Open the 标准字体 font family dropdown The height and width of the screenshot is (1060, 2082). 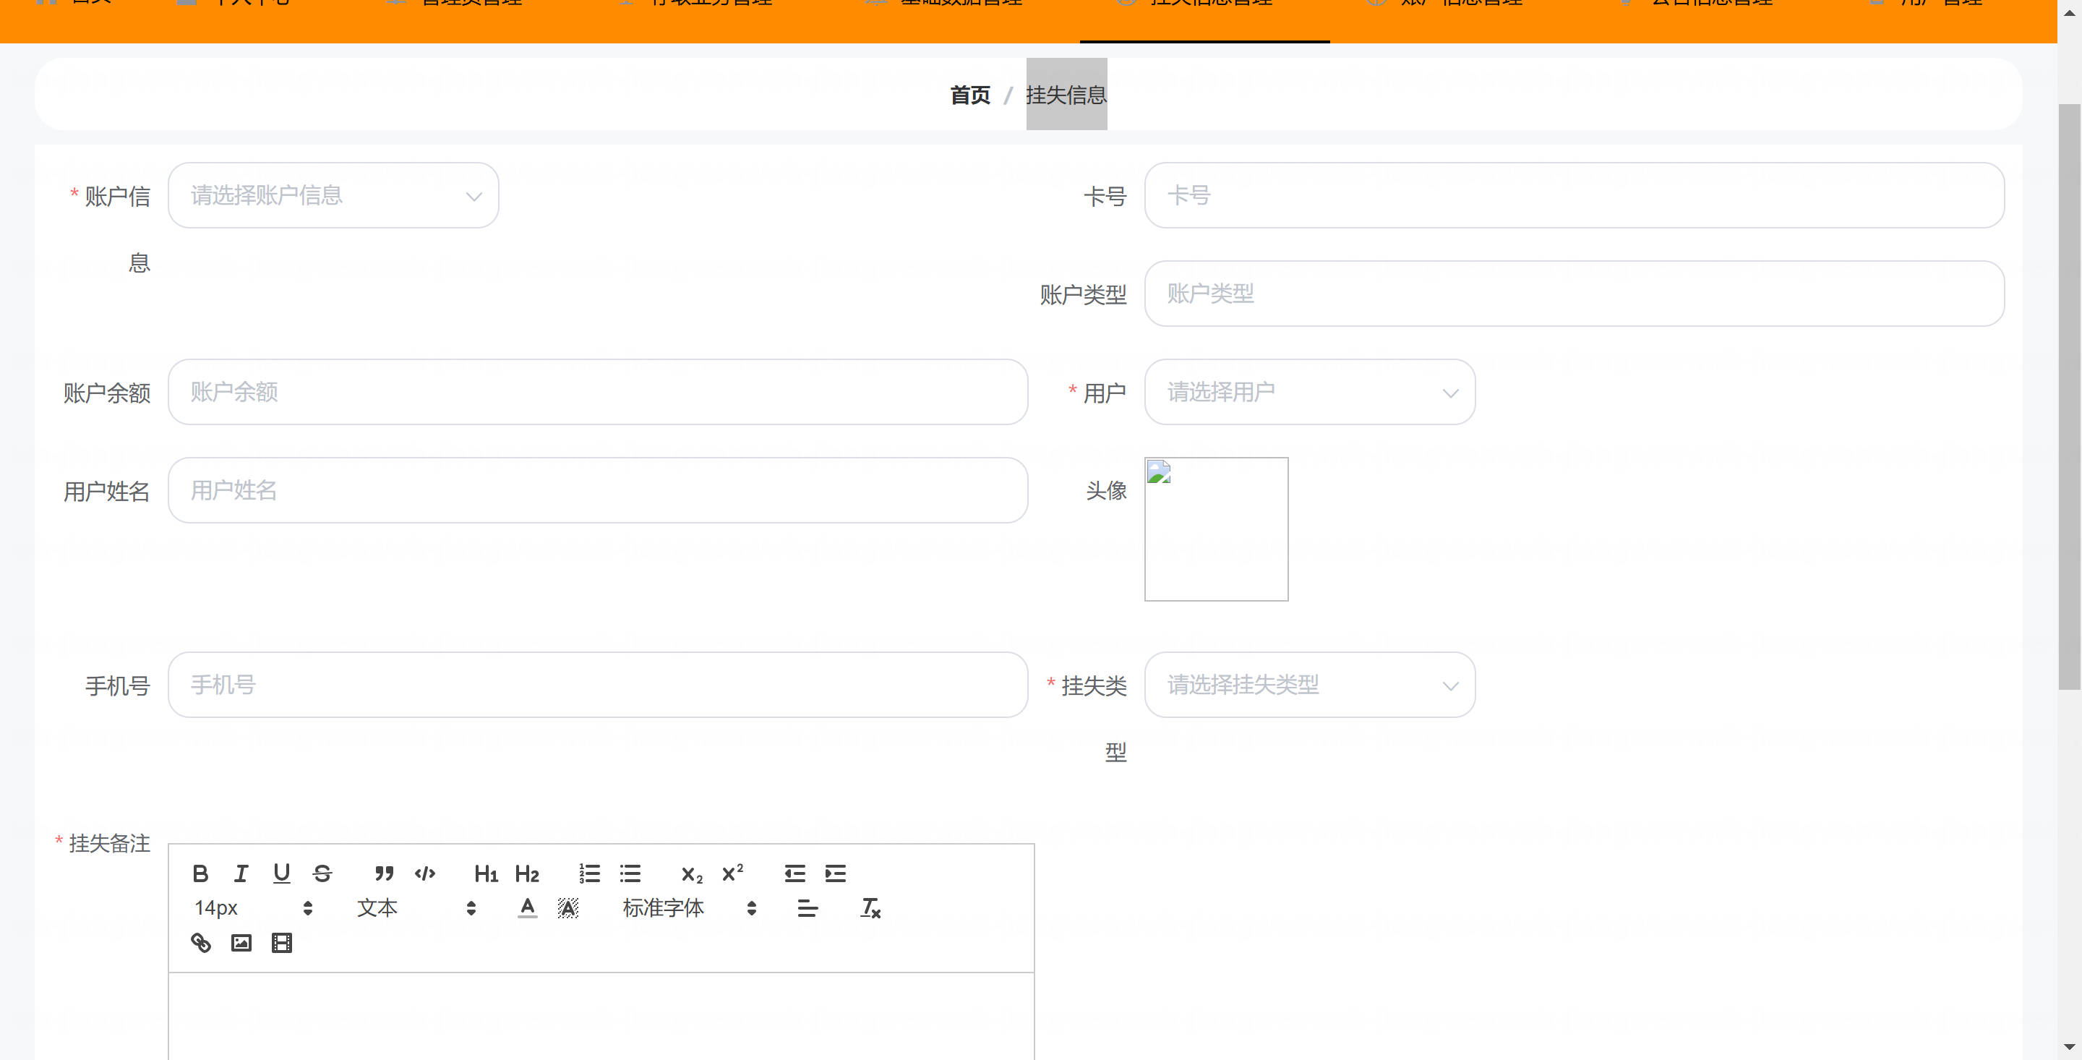(690, 908)
